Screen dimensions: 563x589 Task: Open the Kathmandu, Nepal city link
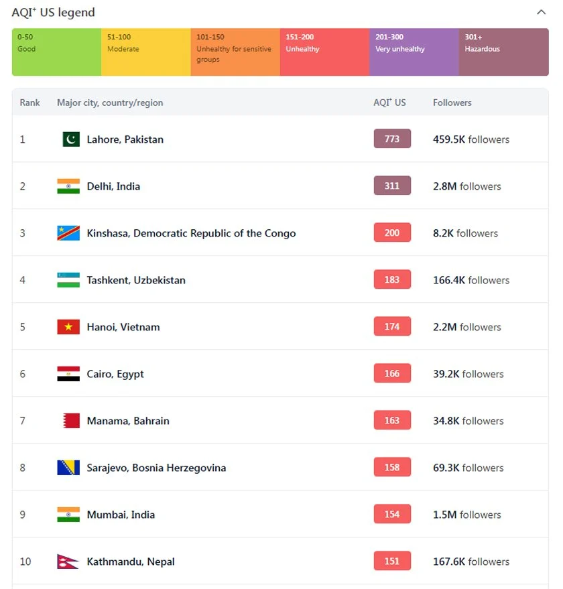click(x=131, y=562)
